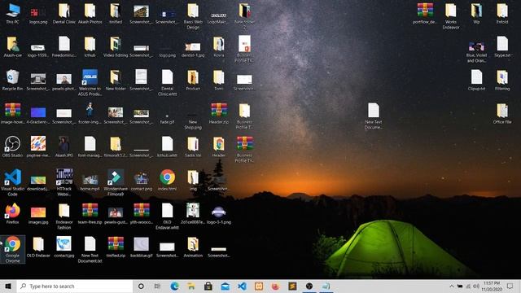Open Task View on the taskbar
Screen dimensions: 521x293
[157, 286]
